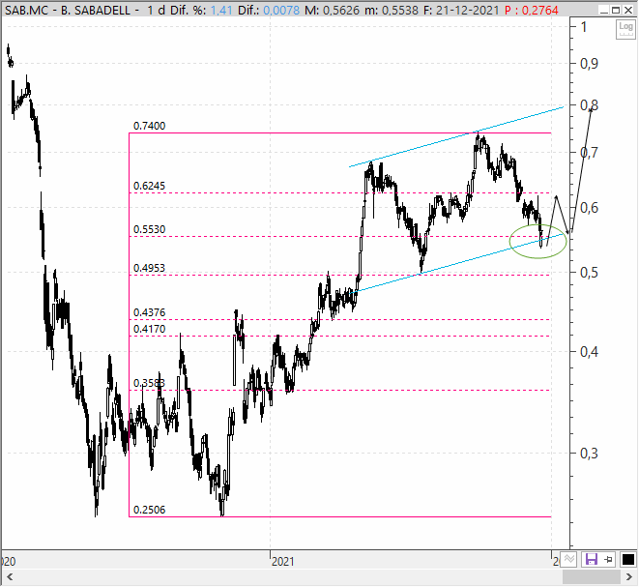
Task: Click the purple floppy disk save icon
Action: (592, 559)
